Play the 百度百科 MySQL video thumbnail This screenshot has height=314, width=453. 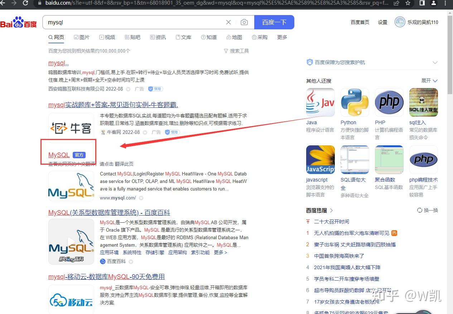[71, 242]
